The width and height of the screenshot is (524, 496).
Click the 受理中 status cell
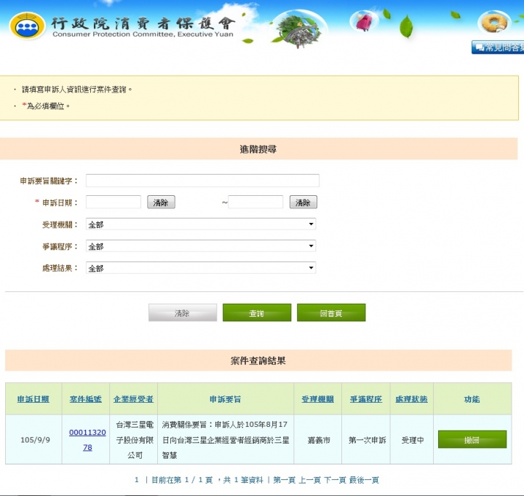[413, 440]
